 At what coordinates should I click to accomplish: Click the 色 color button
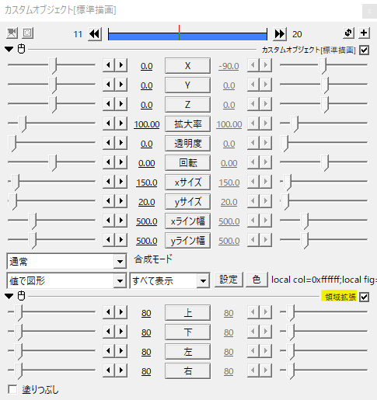(257, 280)
